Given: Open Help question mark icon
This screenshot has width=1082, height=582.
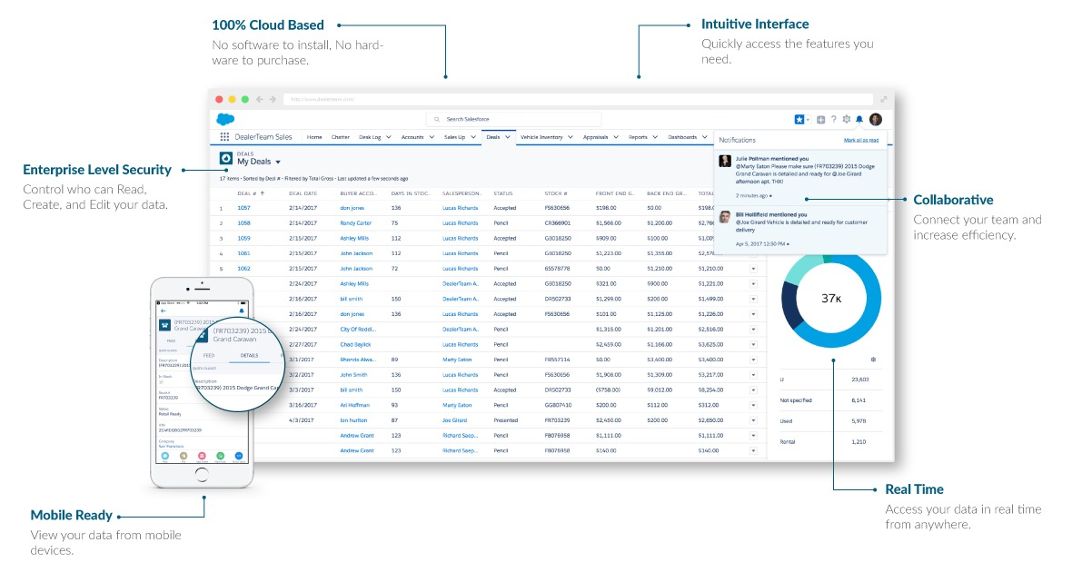Looking at the screenshot, I should pyautogui.click(x=834, y=119).
